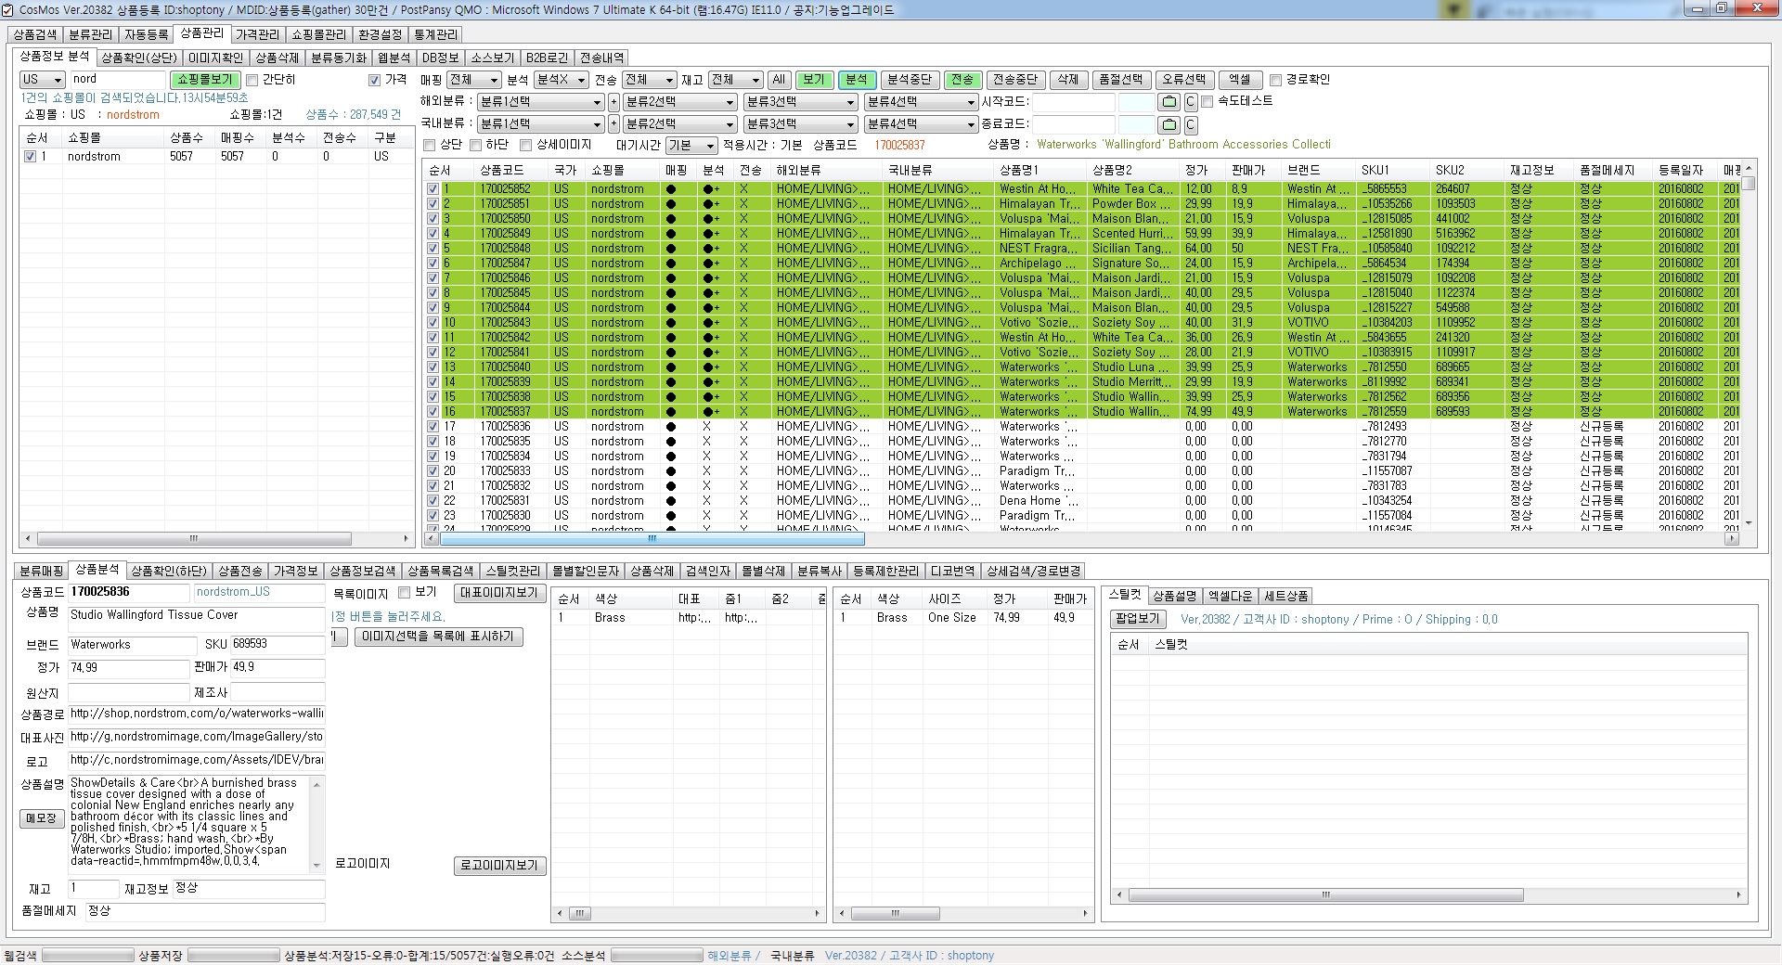Click the plus button after 국내분류 분류1선택
1782x965 pixels.
(613, 124)
